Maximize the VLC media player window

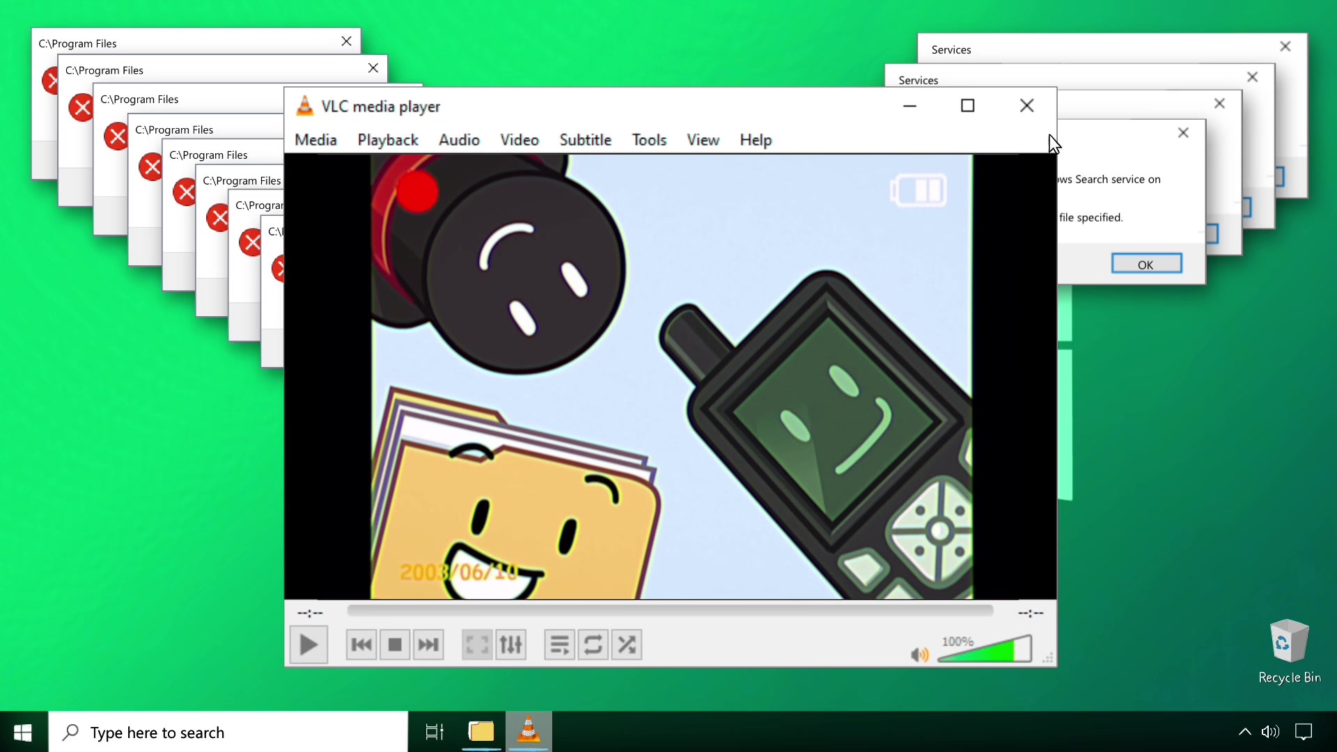pyautogui.click(x=968, y=106)
